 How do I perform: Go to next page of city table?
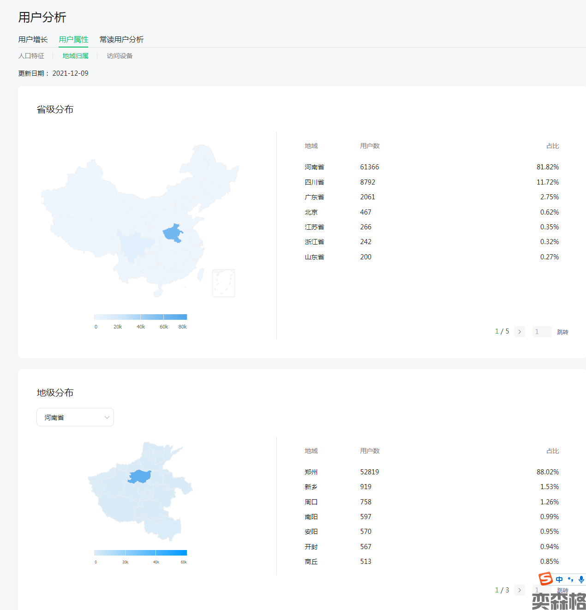[520, 590]
